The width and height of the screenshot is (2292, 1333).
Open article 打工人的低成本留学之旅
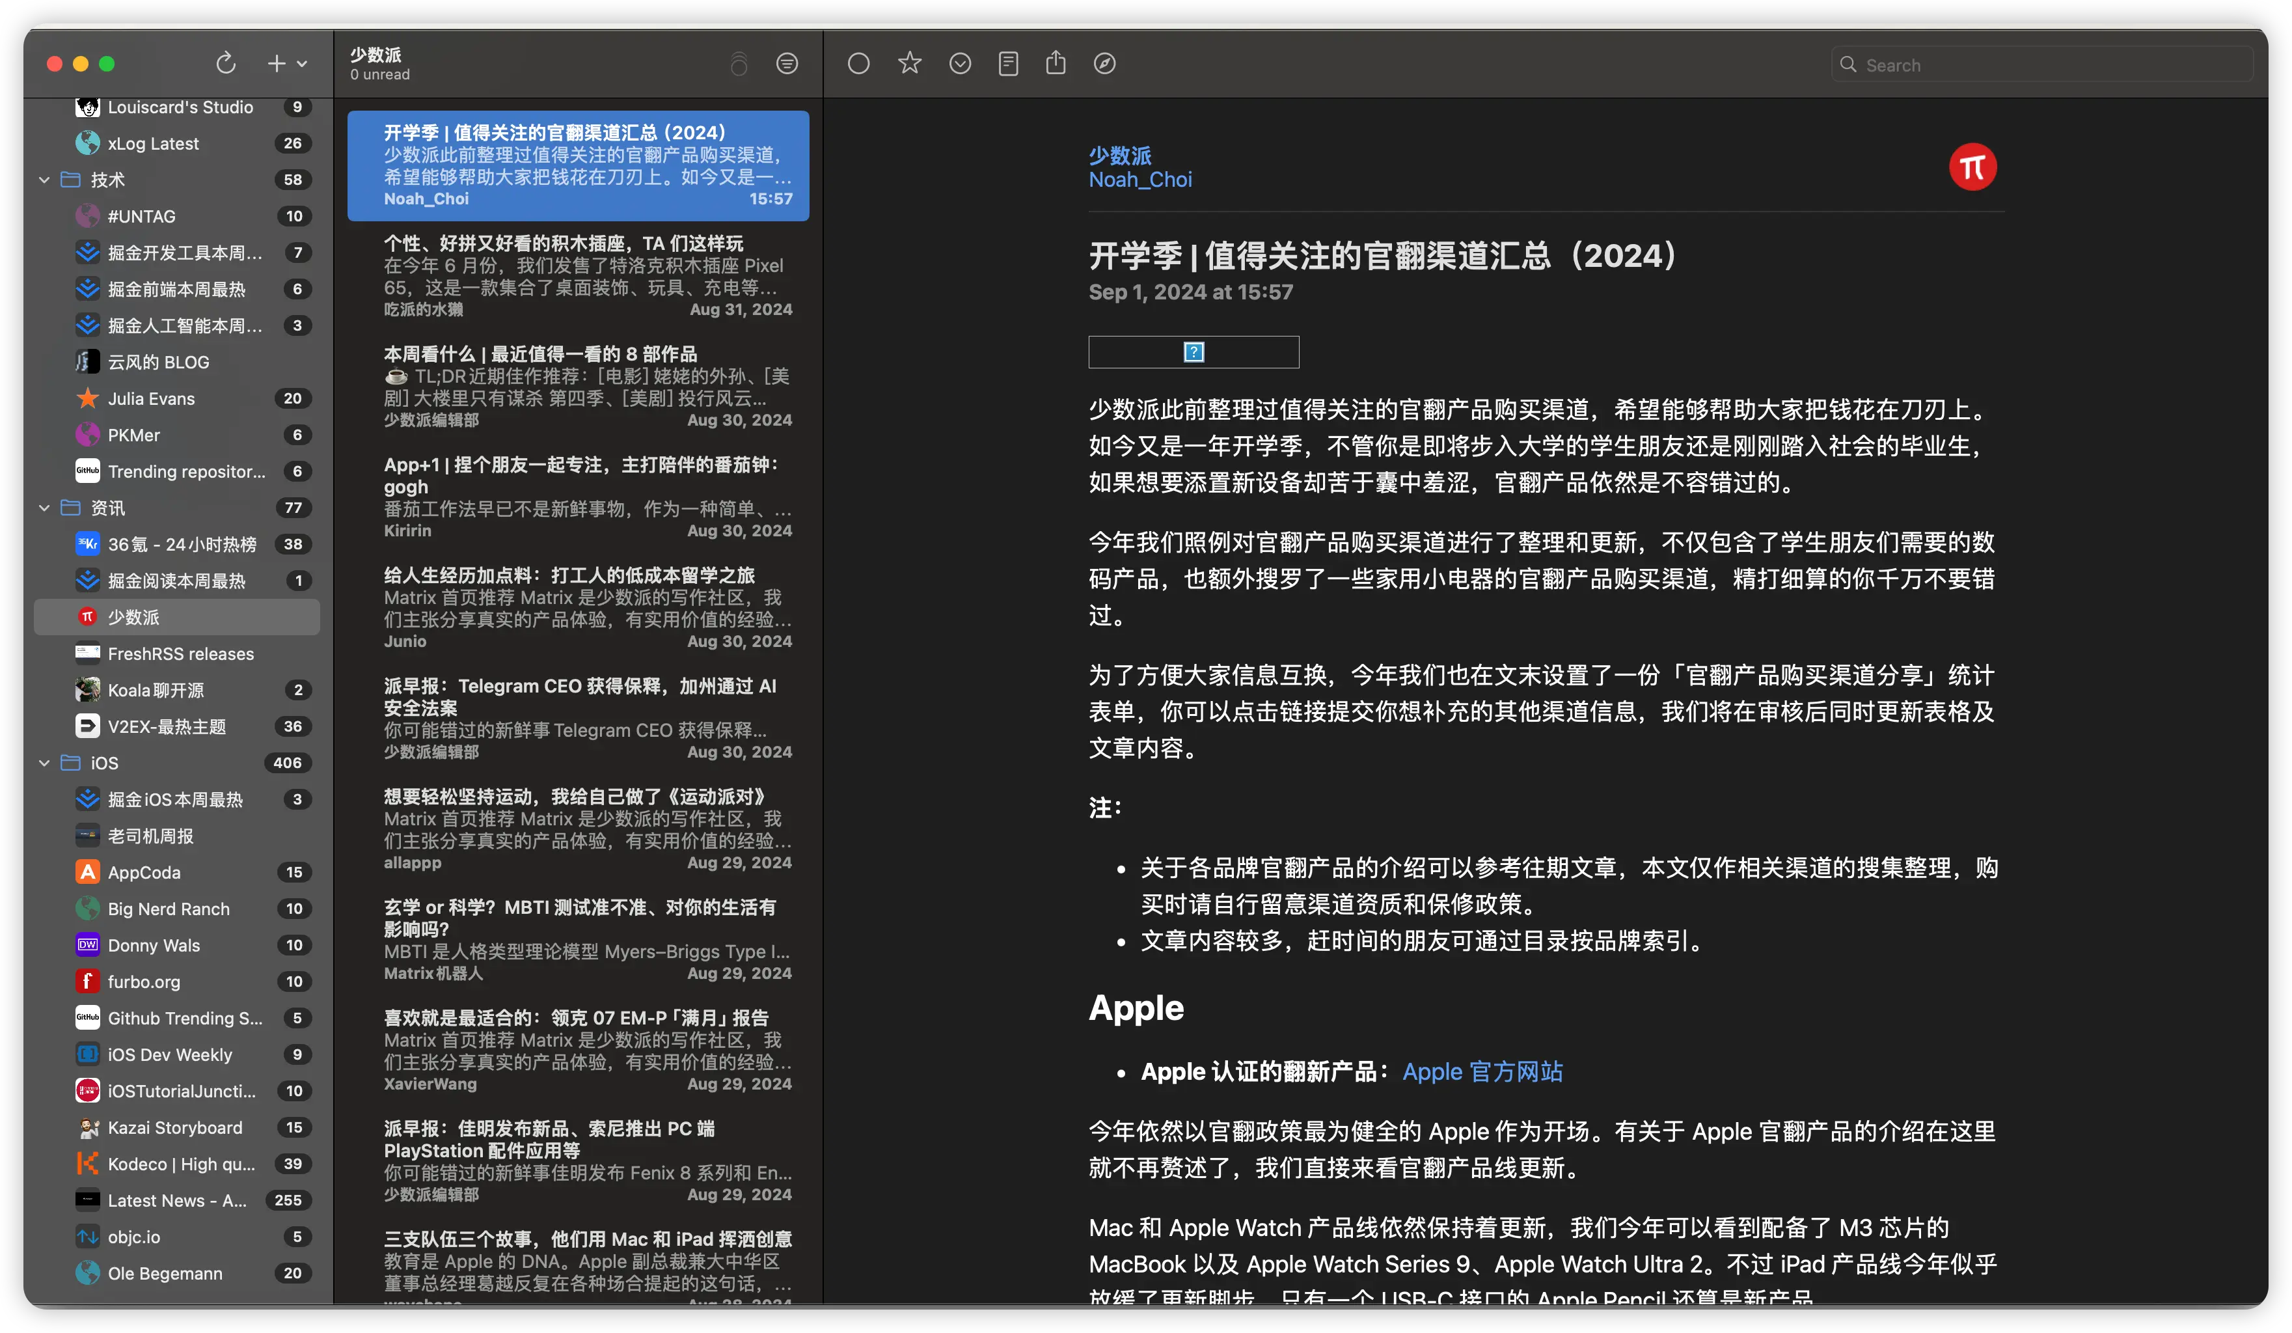click(579, 608)
